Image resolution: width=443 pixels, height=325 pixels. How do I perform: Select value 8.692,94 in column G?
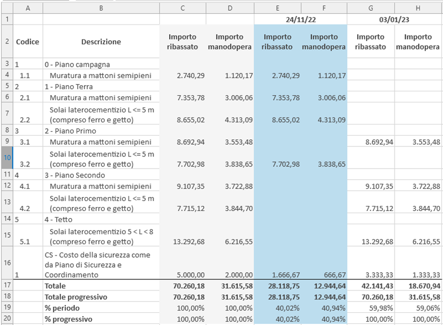click(371, 141)
